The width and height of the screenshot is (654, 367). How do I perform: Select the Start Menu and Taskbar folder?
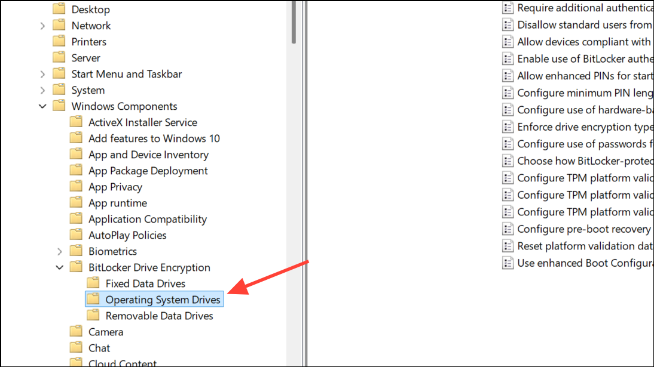[x=126, y=73]
